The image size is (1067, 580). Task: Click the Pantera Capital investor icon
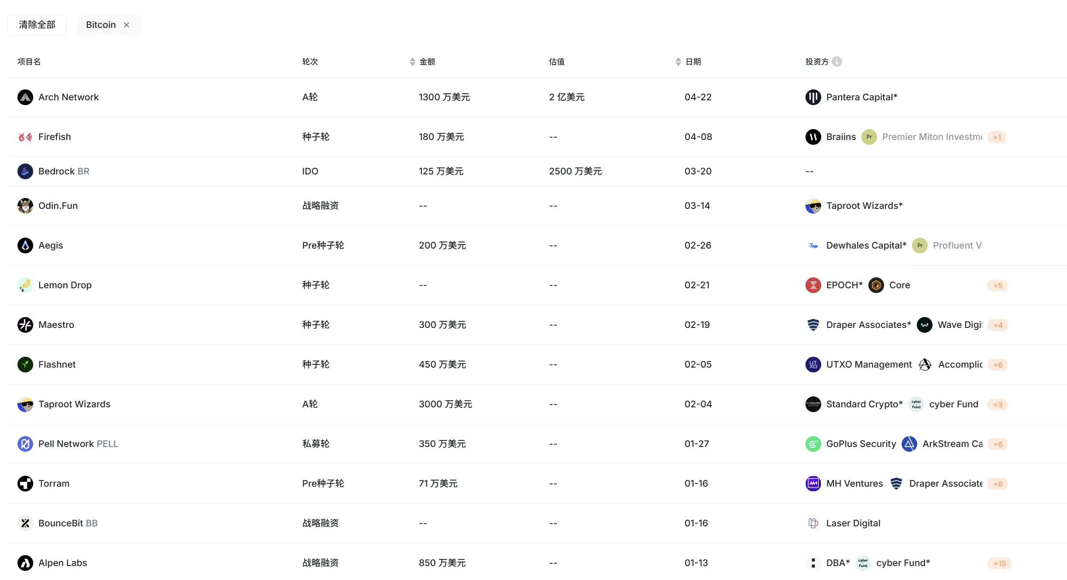pos(813,97)
